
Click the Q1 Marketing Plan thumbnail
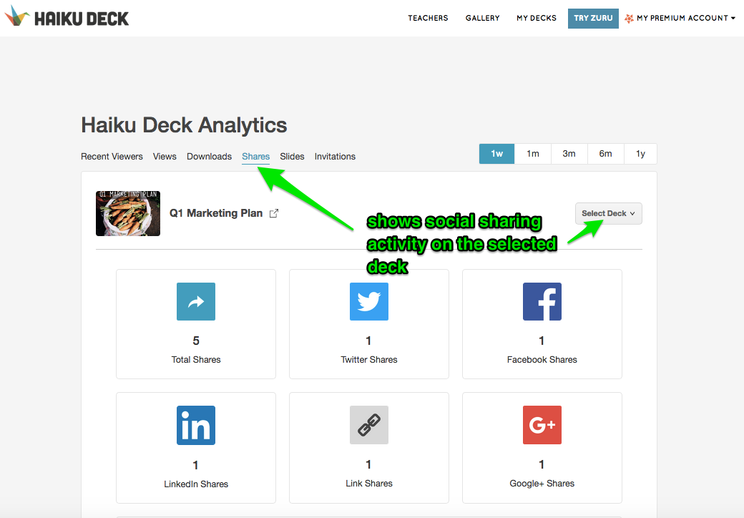pyautogui.click(x=128, y=213)
